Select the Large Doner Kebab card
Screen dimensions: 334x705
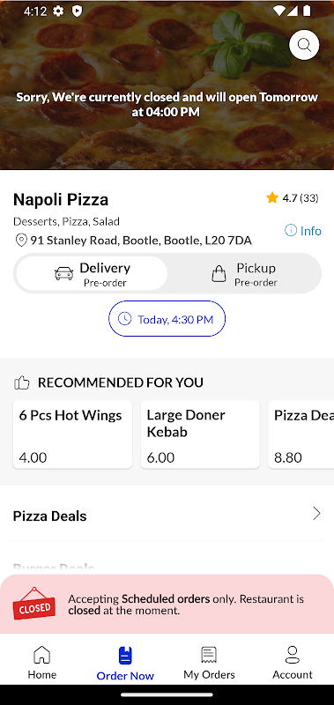pyautogui.click(x=200, y=434)
